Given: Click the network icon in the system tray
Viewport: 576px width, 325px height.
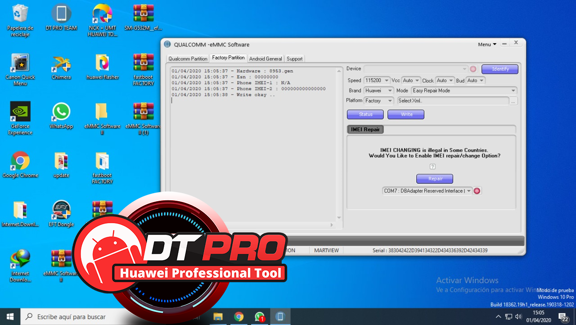Looking at the screenshot, I should click(508, 316).
